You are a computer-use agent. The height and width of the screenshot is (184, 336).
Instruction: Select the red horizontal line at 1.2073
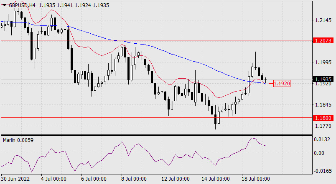click(x=157, y=40)
